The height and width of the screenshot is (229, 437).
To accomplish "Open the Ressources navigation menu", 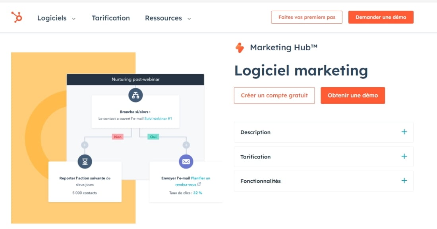I will [168, 18].
